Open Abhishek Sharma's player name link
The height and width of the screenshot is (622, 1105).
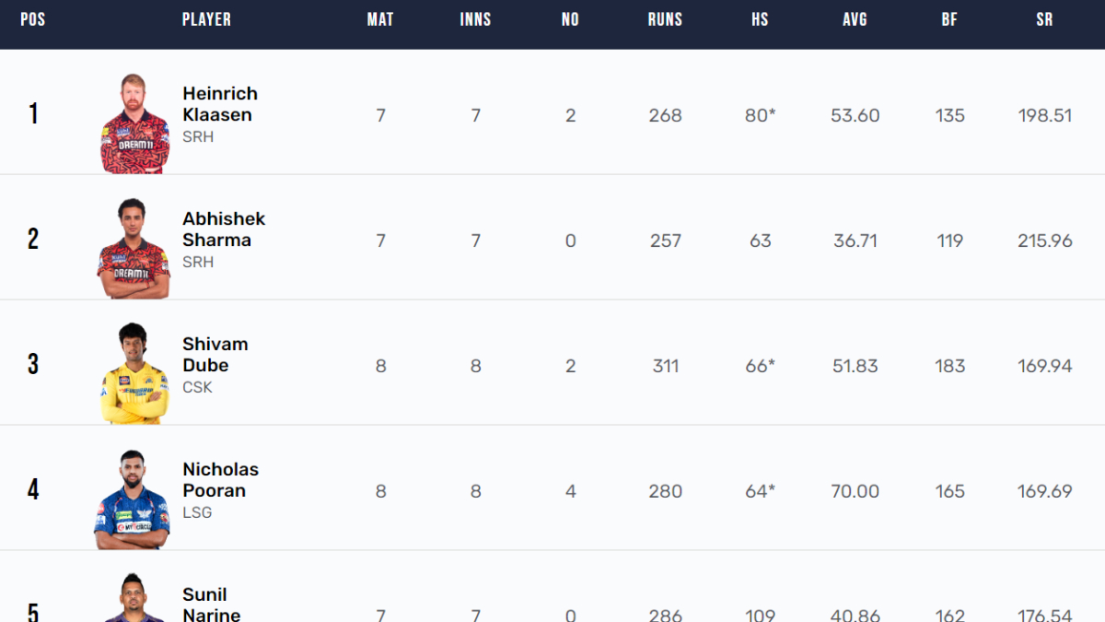[x=224, y=229]
